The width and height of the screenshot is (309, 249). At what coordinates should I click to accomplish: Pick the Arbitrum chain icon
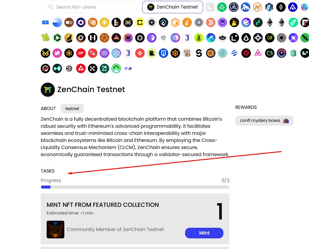click(269, 7)
